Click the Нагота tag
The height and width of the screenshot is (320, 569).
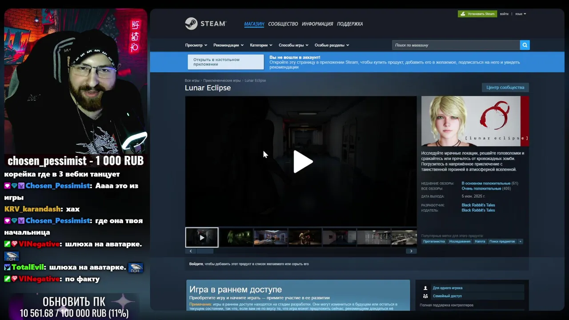(x=480, y=241)
